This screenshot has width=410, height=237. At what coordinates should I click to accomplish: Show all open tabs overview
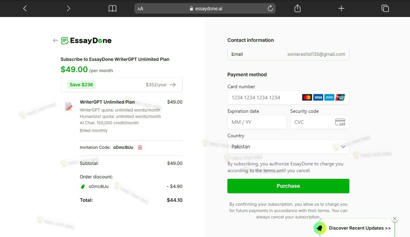[x=385, y=8]
